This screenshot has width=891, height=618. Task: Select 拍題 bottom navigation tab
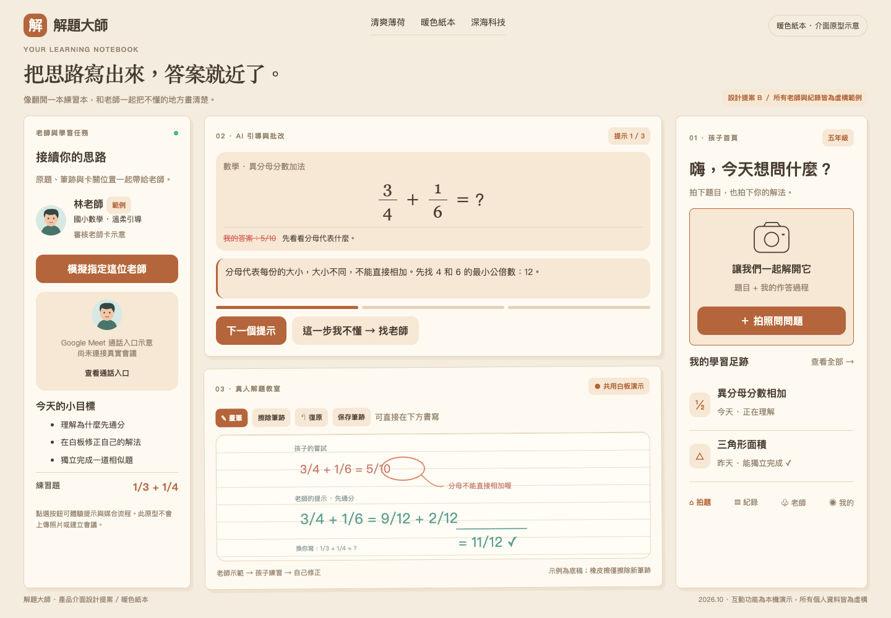(x=700, y=502)
